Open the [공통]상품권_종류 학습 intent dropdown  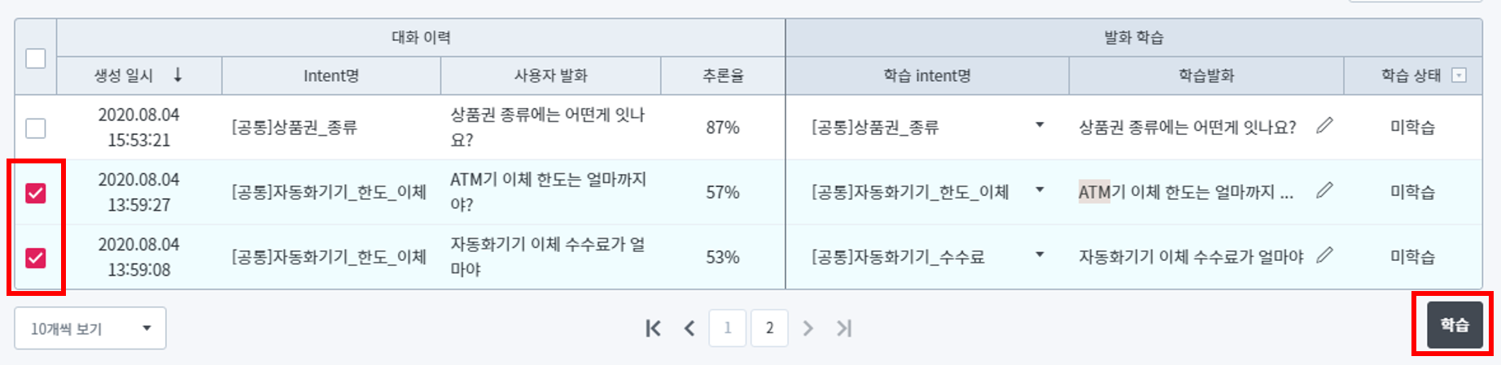(x=1039, y=125)
